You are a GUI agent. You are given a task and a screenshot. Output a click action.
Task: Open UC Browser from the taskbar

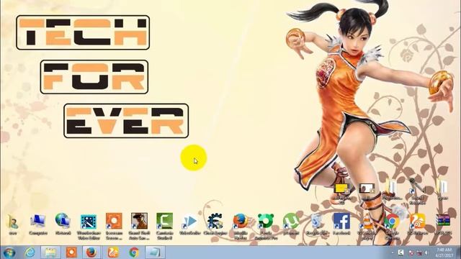click(113, 253)
